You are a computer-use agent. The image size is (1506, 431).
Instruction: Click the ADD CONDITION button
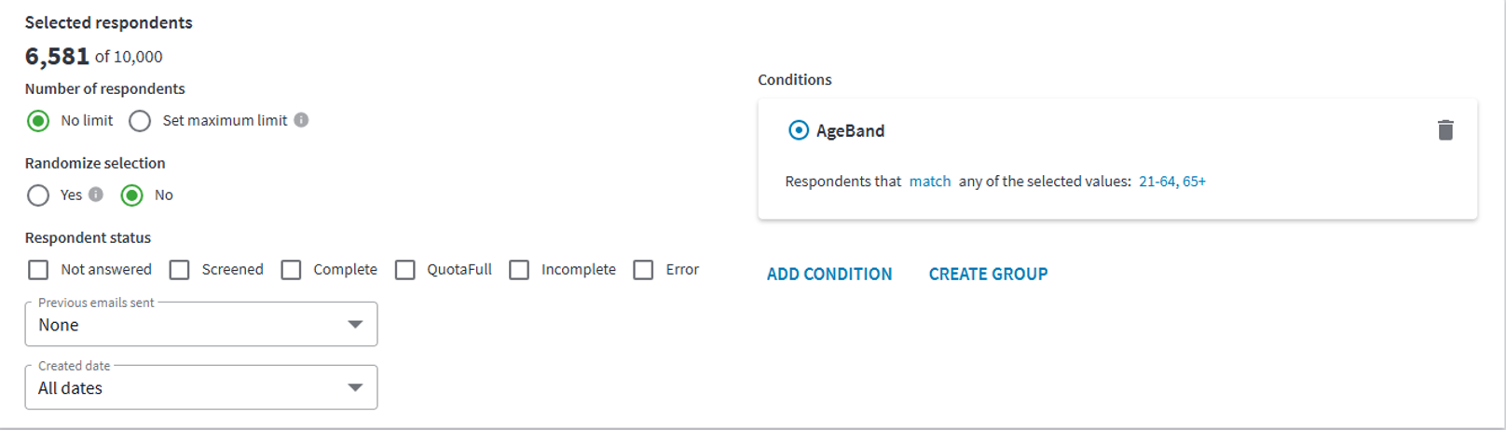[829, 275]
